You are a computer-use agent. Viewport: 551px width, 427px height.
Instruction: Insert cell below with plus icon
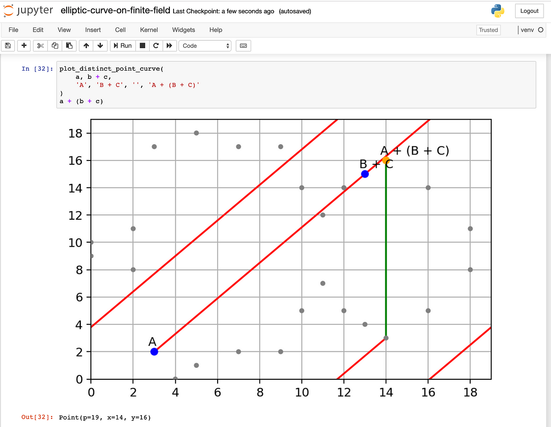click(24, 45)
